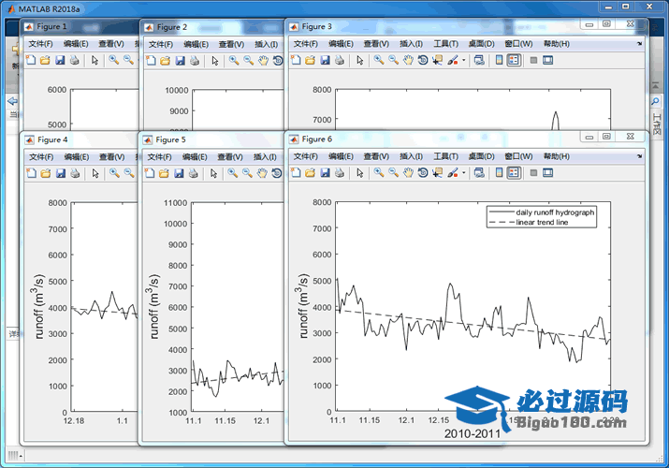Image resolution: width=669 pixels, height=468 pixels.
Task: Hide Plot Tools icon in Figure 6
Action: (x=533, y=173)
